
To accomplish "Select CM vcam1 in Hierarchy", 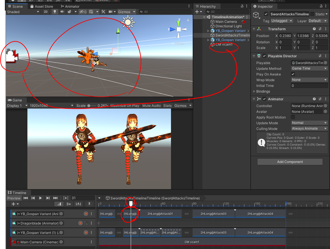I will (x=224, y=44).
